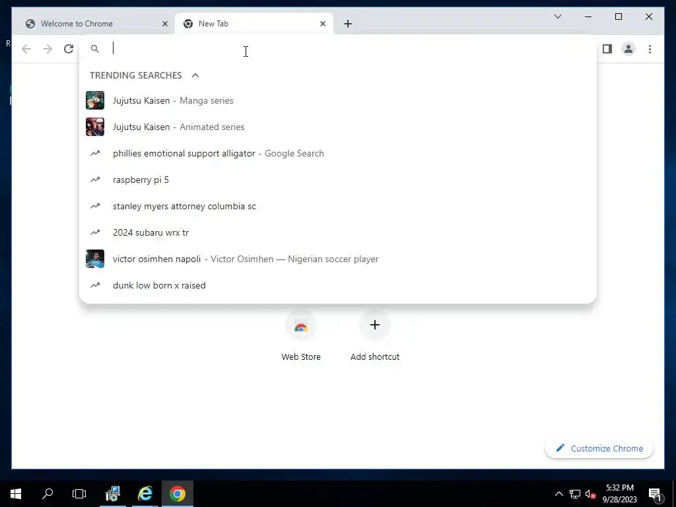676x507 pixels.
Task: Reload the page with the refresh icon
Action: (x=69, y=49)
